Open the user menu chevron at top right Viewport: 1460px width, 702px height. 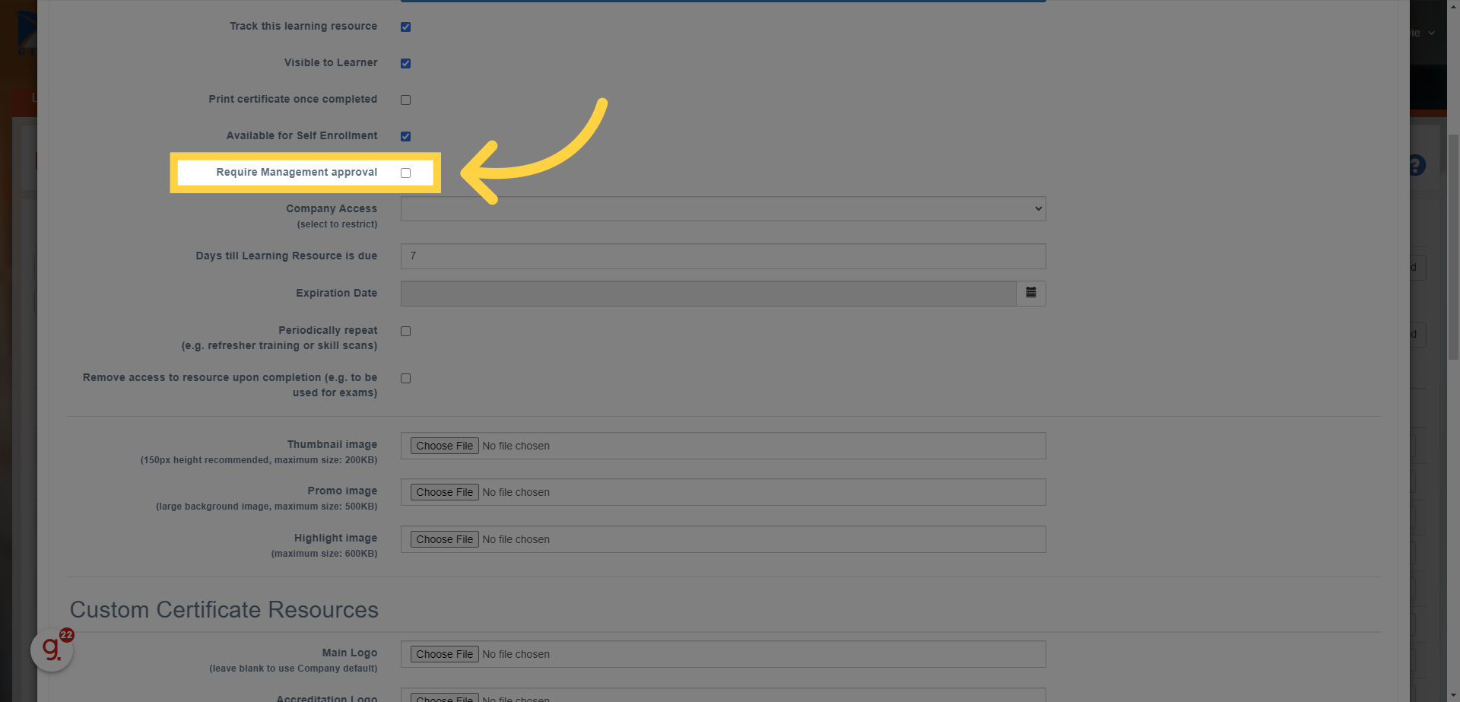click(1431, 33)
